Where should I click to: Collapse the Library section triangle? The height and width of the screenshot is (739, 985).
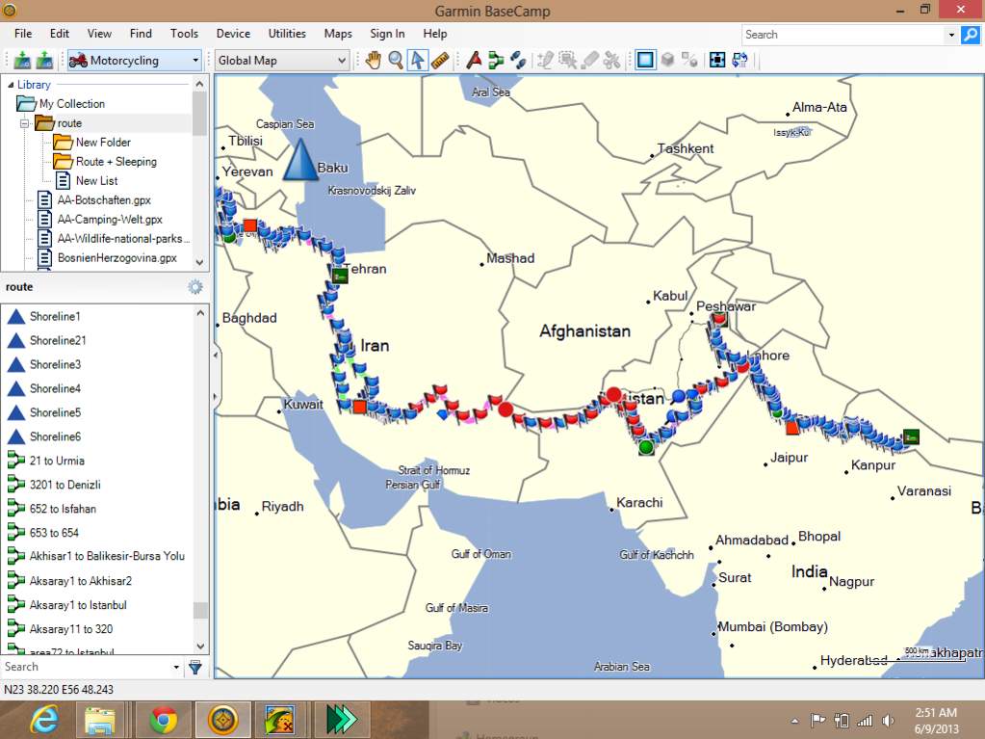pos(10,84)
